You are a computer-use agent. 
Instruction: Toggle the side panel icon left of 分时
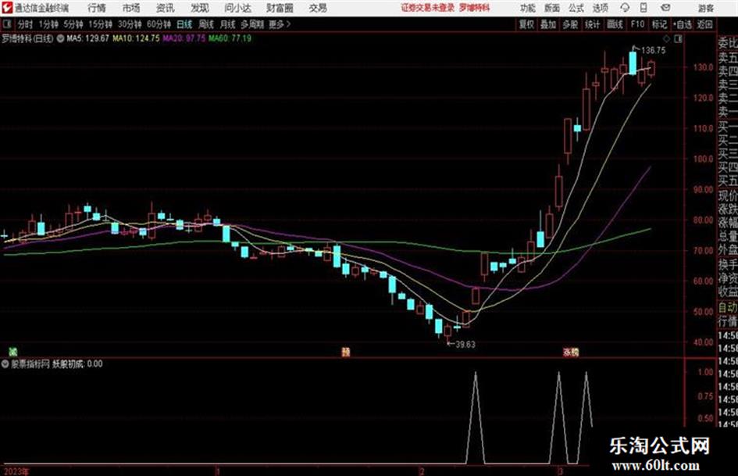(6, 24)
